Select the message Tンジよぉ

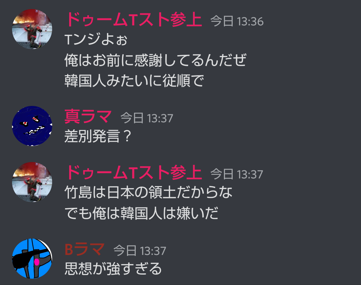coord(96,39)
